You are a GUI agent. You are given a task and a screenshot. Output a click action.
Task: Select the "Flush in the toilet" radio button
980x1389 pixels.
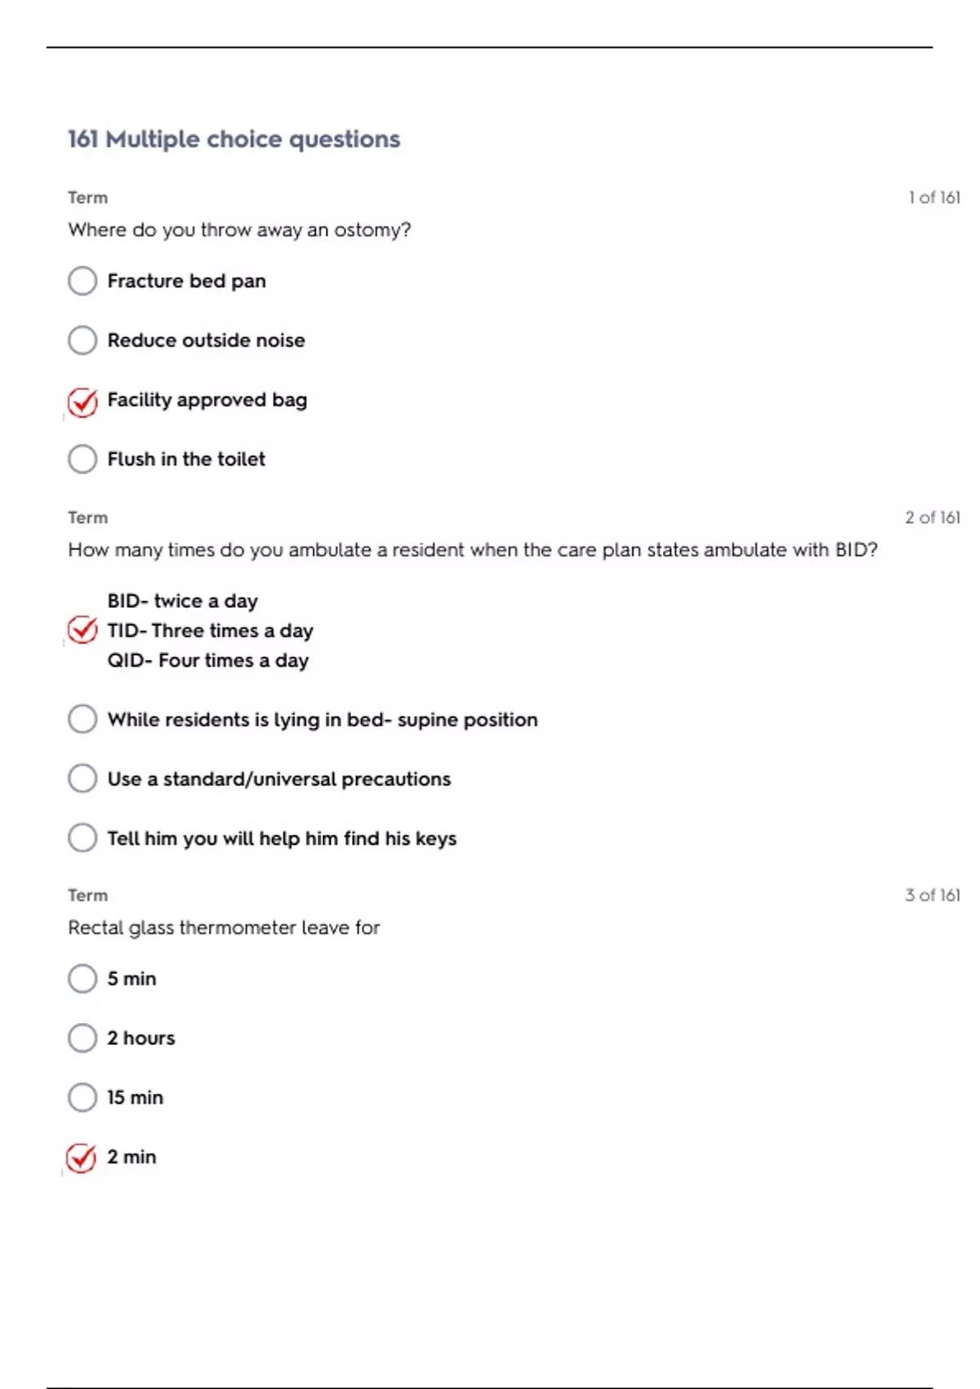[82, 459]
